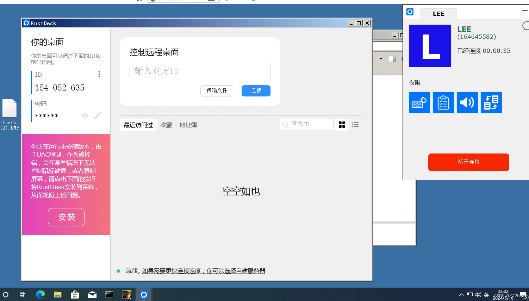
Task: Launch Microsoft Edge from the taskbar
Action: click(40, 295)
